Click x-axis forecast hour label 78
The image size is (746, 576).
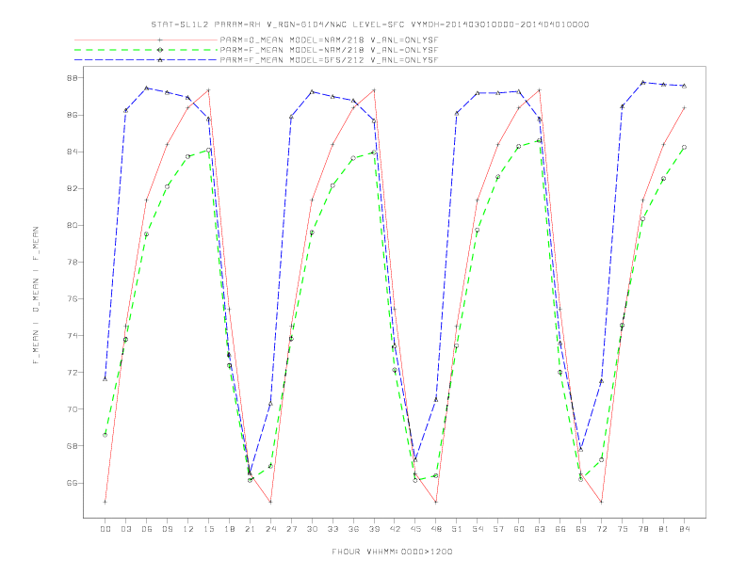click(643, 529)
